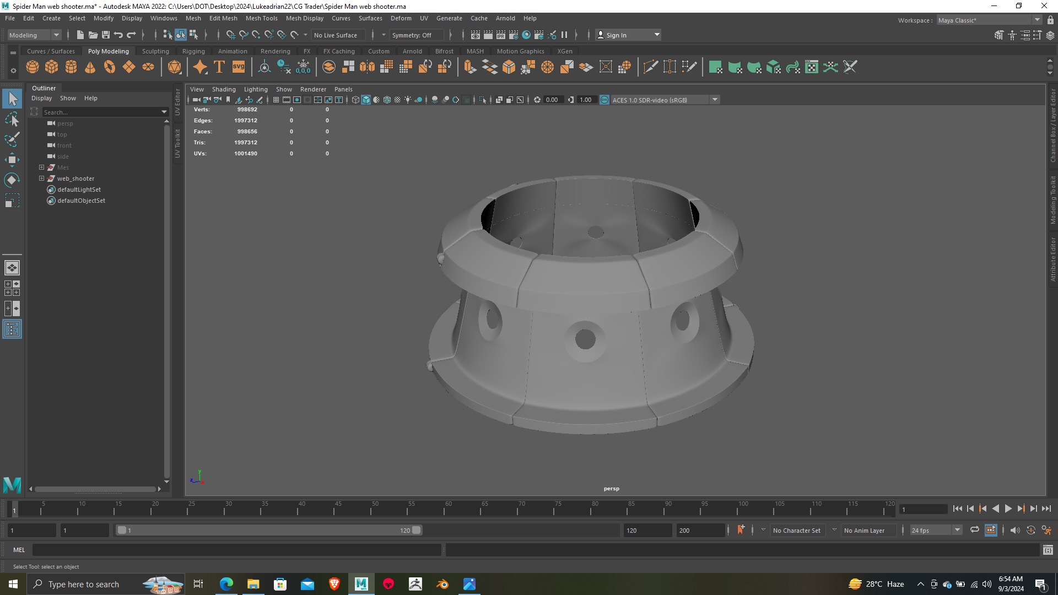Create a polygon cube from the shelf
The width and height of the screenshot is (1058, 595).
tap(52, 67)
